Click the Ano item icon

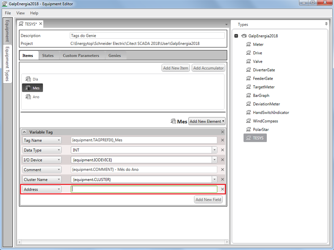28,97
